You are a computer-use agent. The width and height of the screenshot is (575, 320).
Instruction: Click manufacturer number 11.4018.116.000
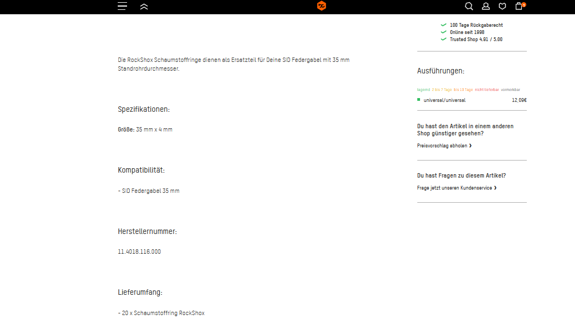[x=139, y=252]
